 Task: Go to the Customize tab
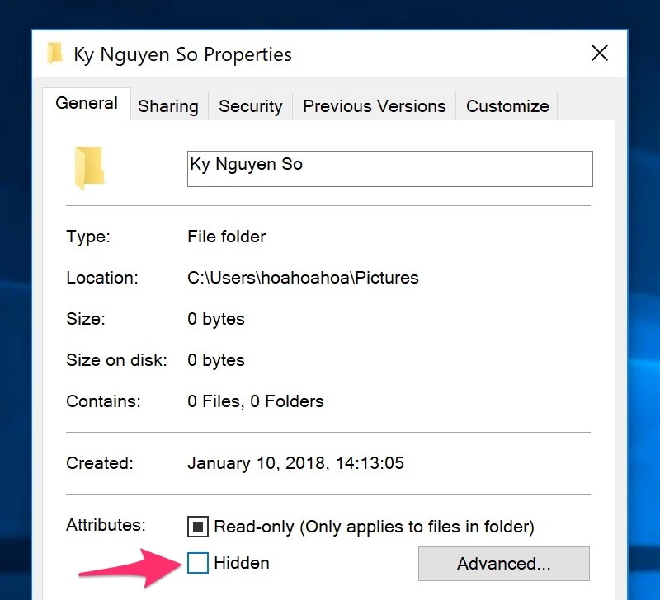pyautogui.click(x=507, y=105)
